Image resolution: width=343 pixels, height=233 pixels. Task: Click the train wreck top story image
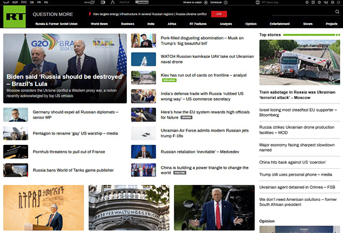(300, 62)
